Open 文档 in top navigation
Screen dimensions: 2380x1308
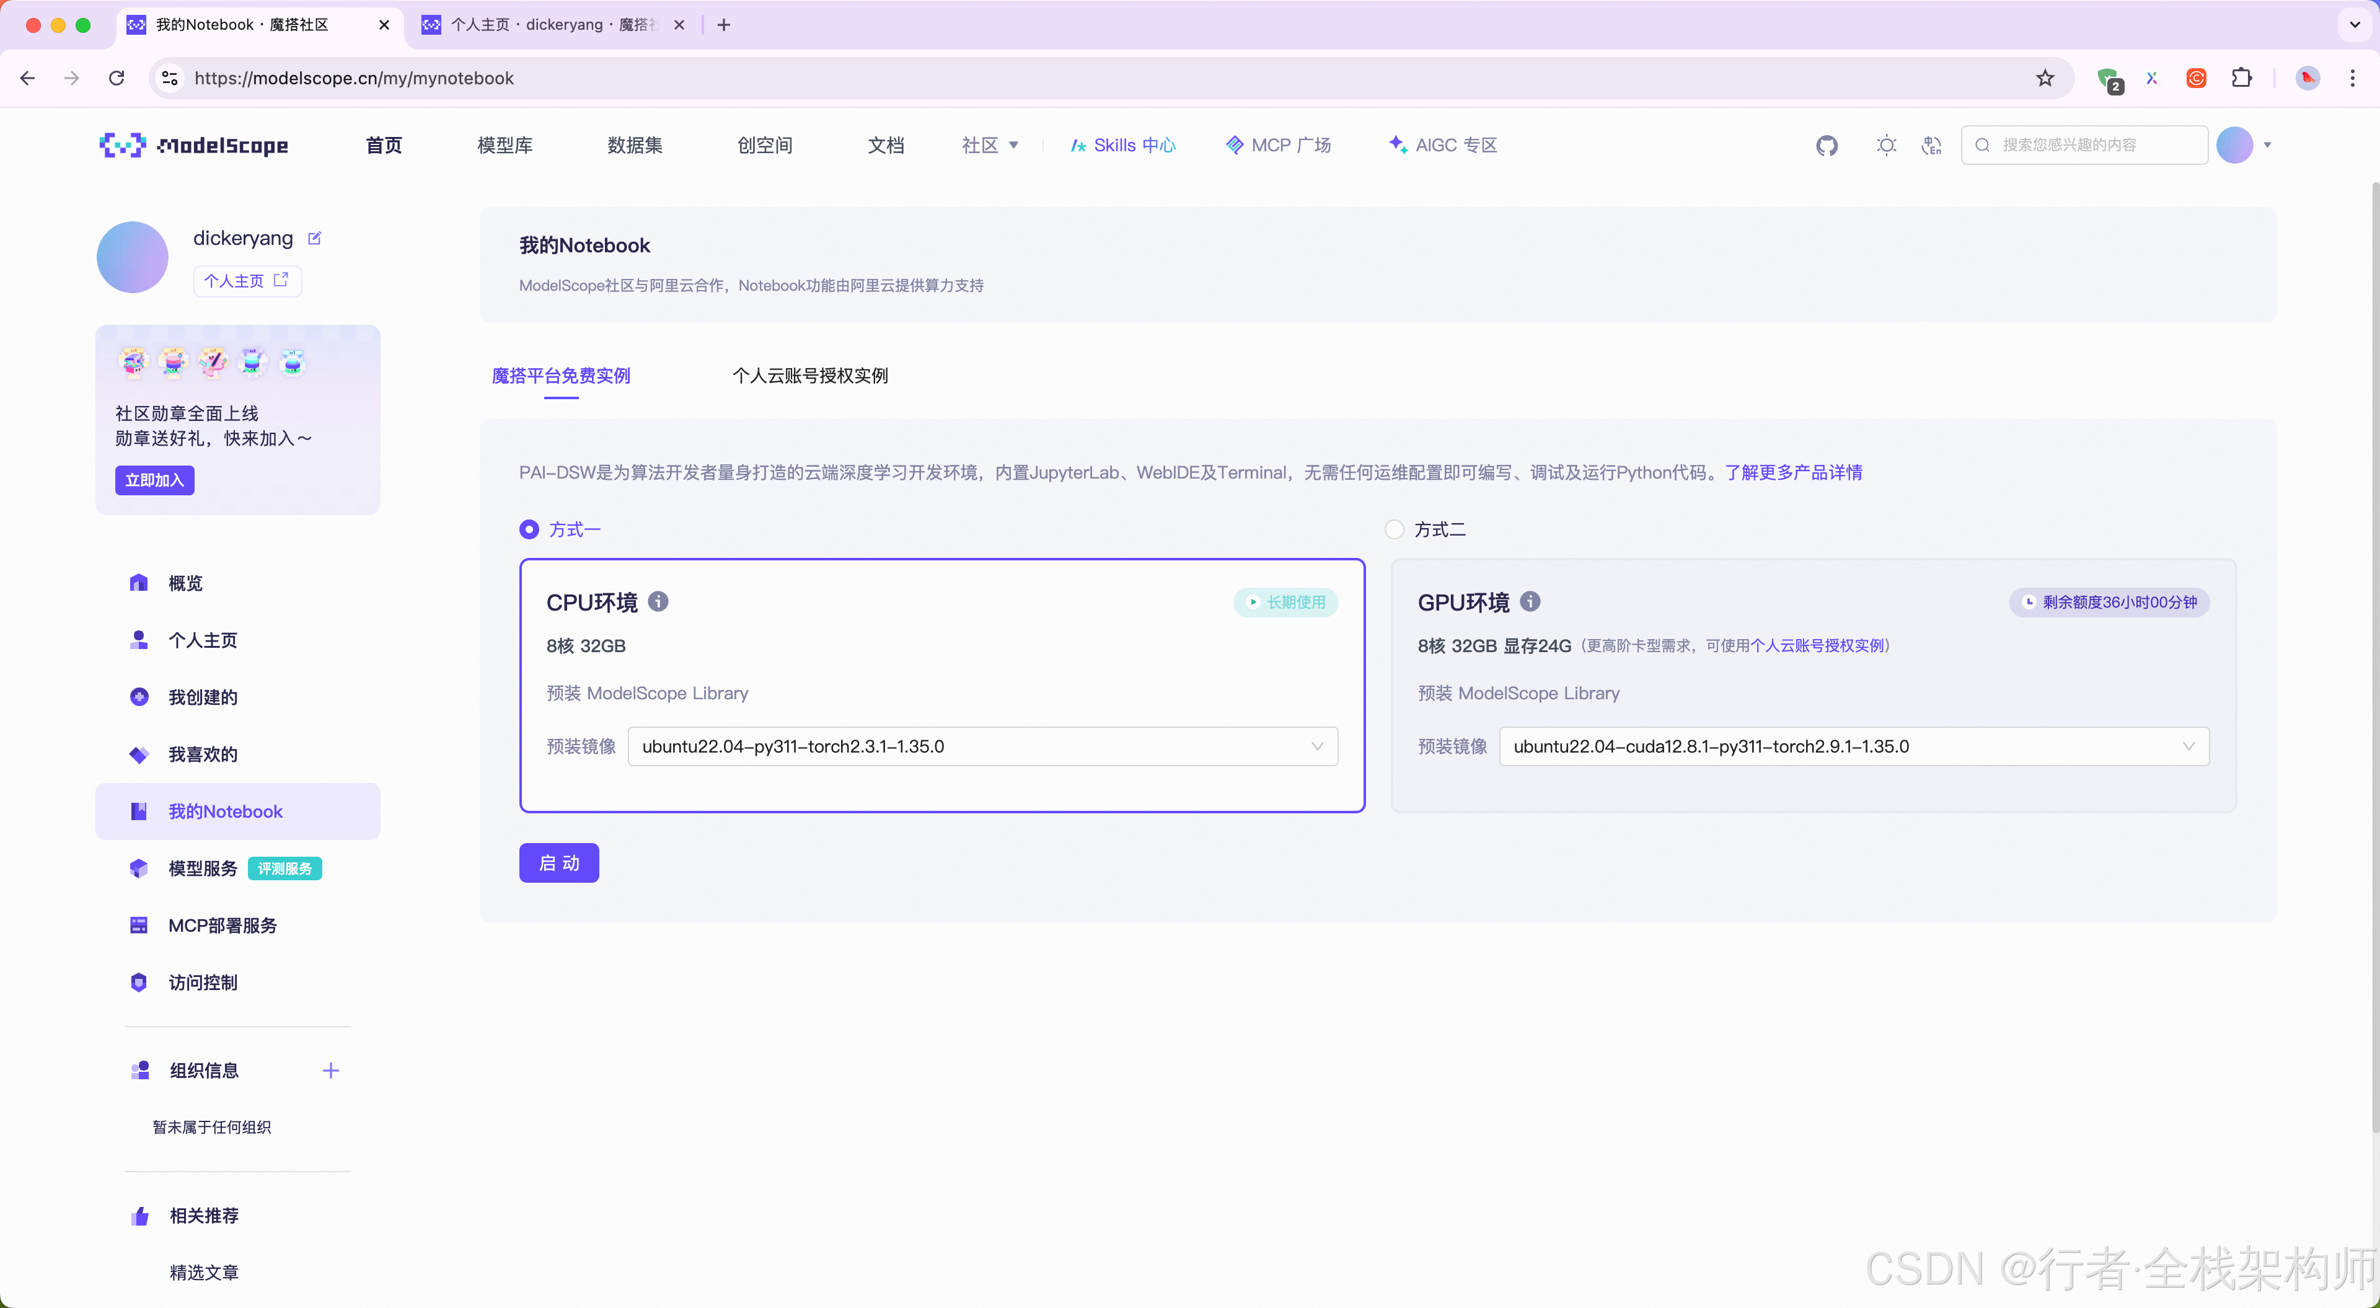tap(886, 145)
